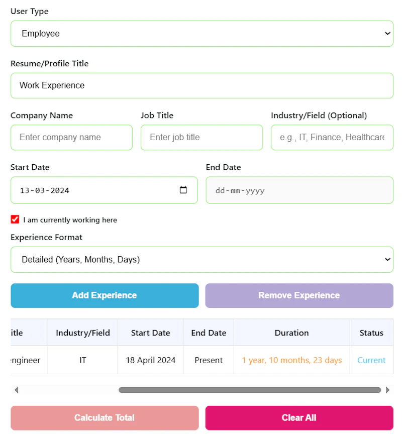Click the Duration column header

pyautogui.click(x=292, y=333)
